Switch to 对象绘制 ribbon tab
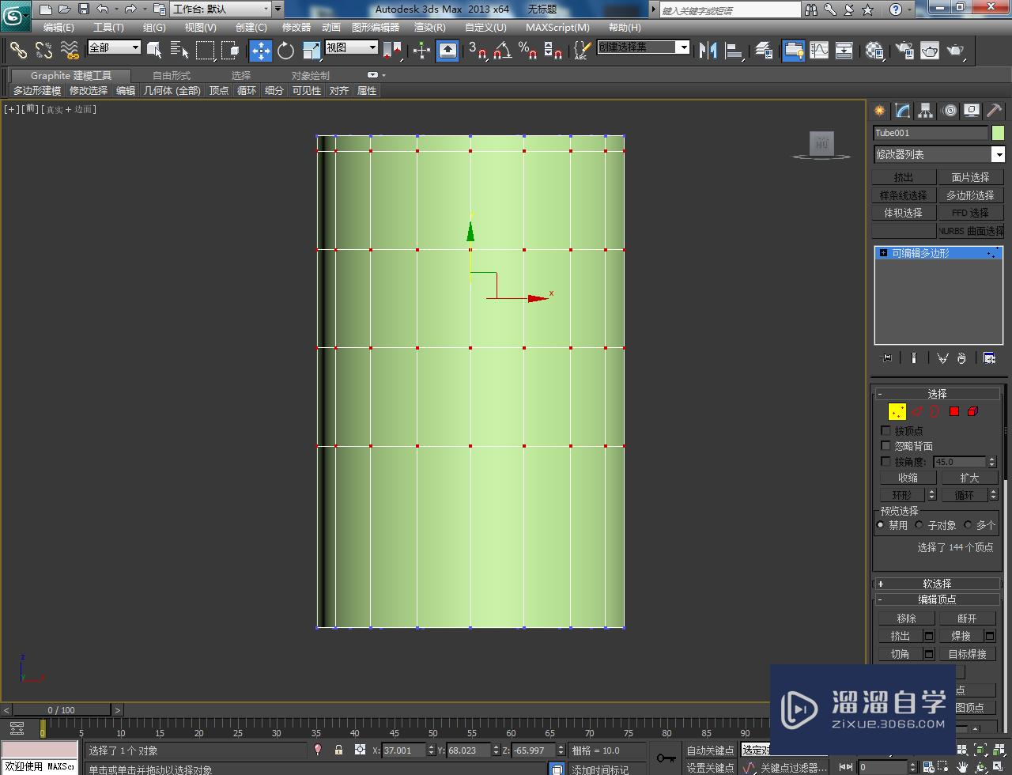Image resolution: width=1012 pixels, height=775 pixels. click(311, 76)
